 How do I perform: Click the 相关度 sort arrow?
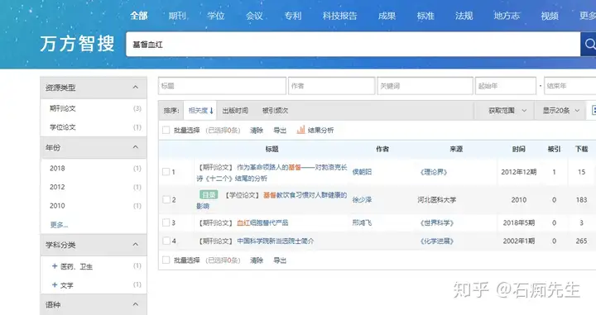tap(211, 111)
